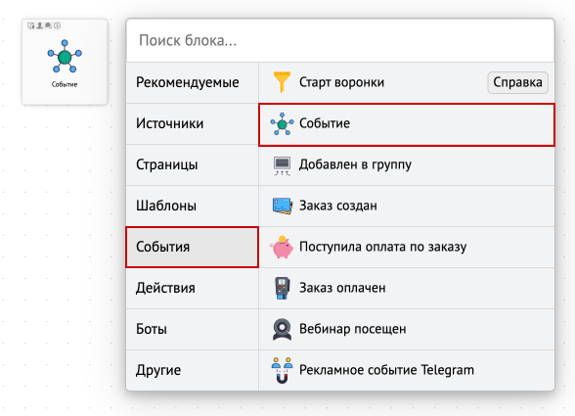Click the funnel icon for Старт воронки

click(x=282, y=82)
